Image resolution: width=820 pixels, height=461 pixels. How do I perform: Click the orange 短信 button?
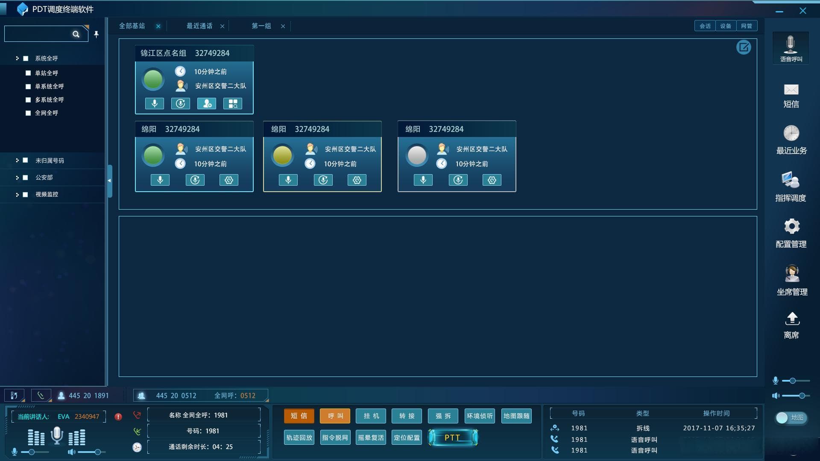click(x=299, y=416)
